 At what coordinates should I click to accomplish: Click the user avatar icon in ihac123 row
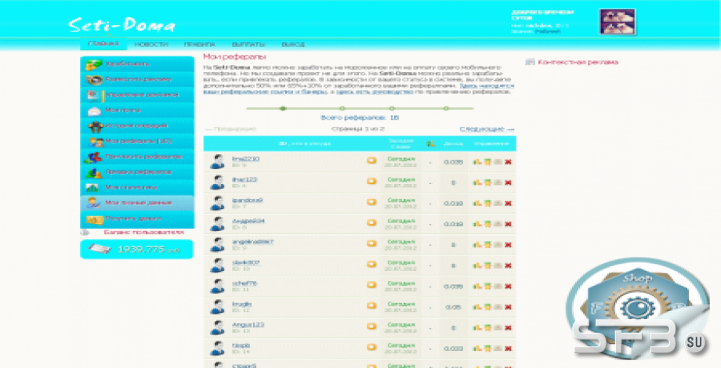click(217, 182)
